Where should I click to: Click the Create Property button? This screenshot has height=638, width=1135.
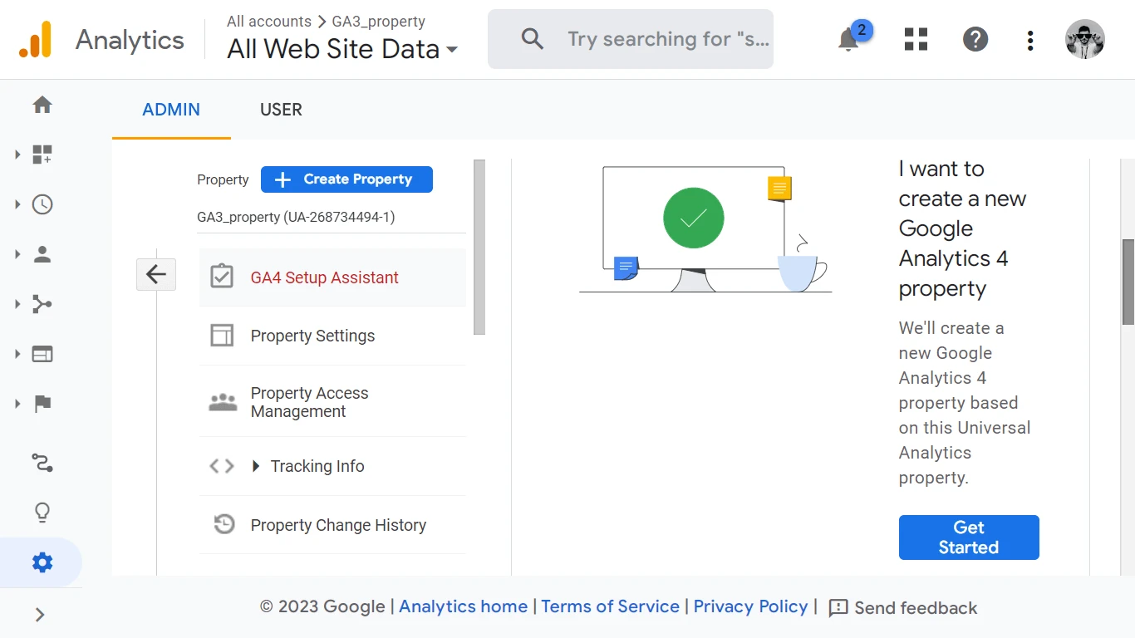coord(346,179)
